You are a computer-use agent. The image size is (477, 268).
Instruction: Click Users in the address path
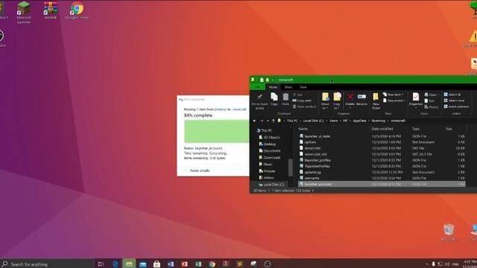[x=333, y=121]
